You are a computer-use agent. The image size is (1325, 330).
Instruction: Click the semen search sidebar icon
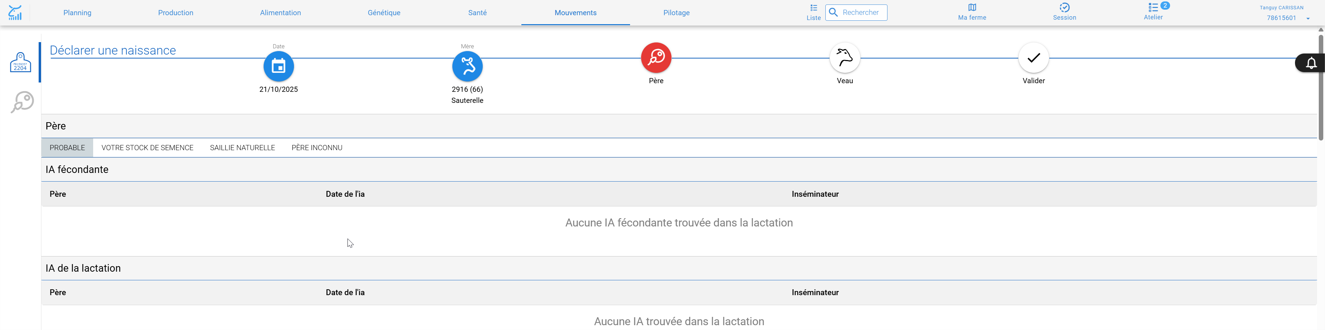pyautogui.click(x=22, y=102)
